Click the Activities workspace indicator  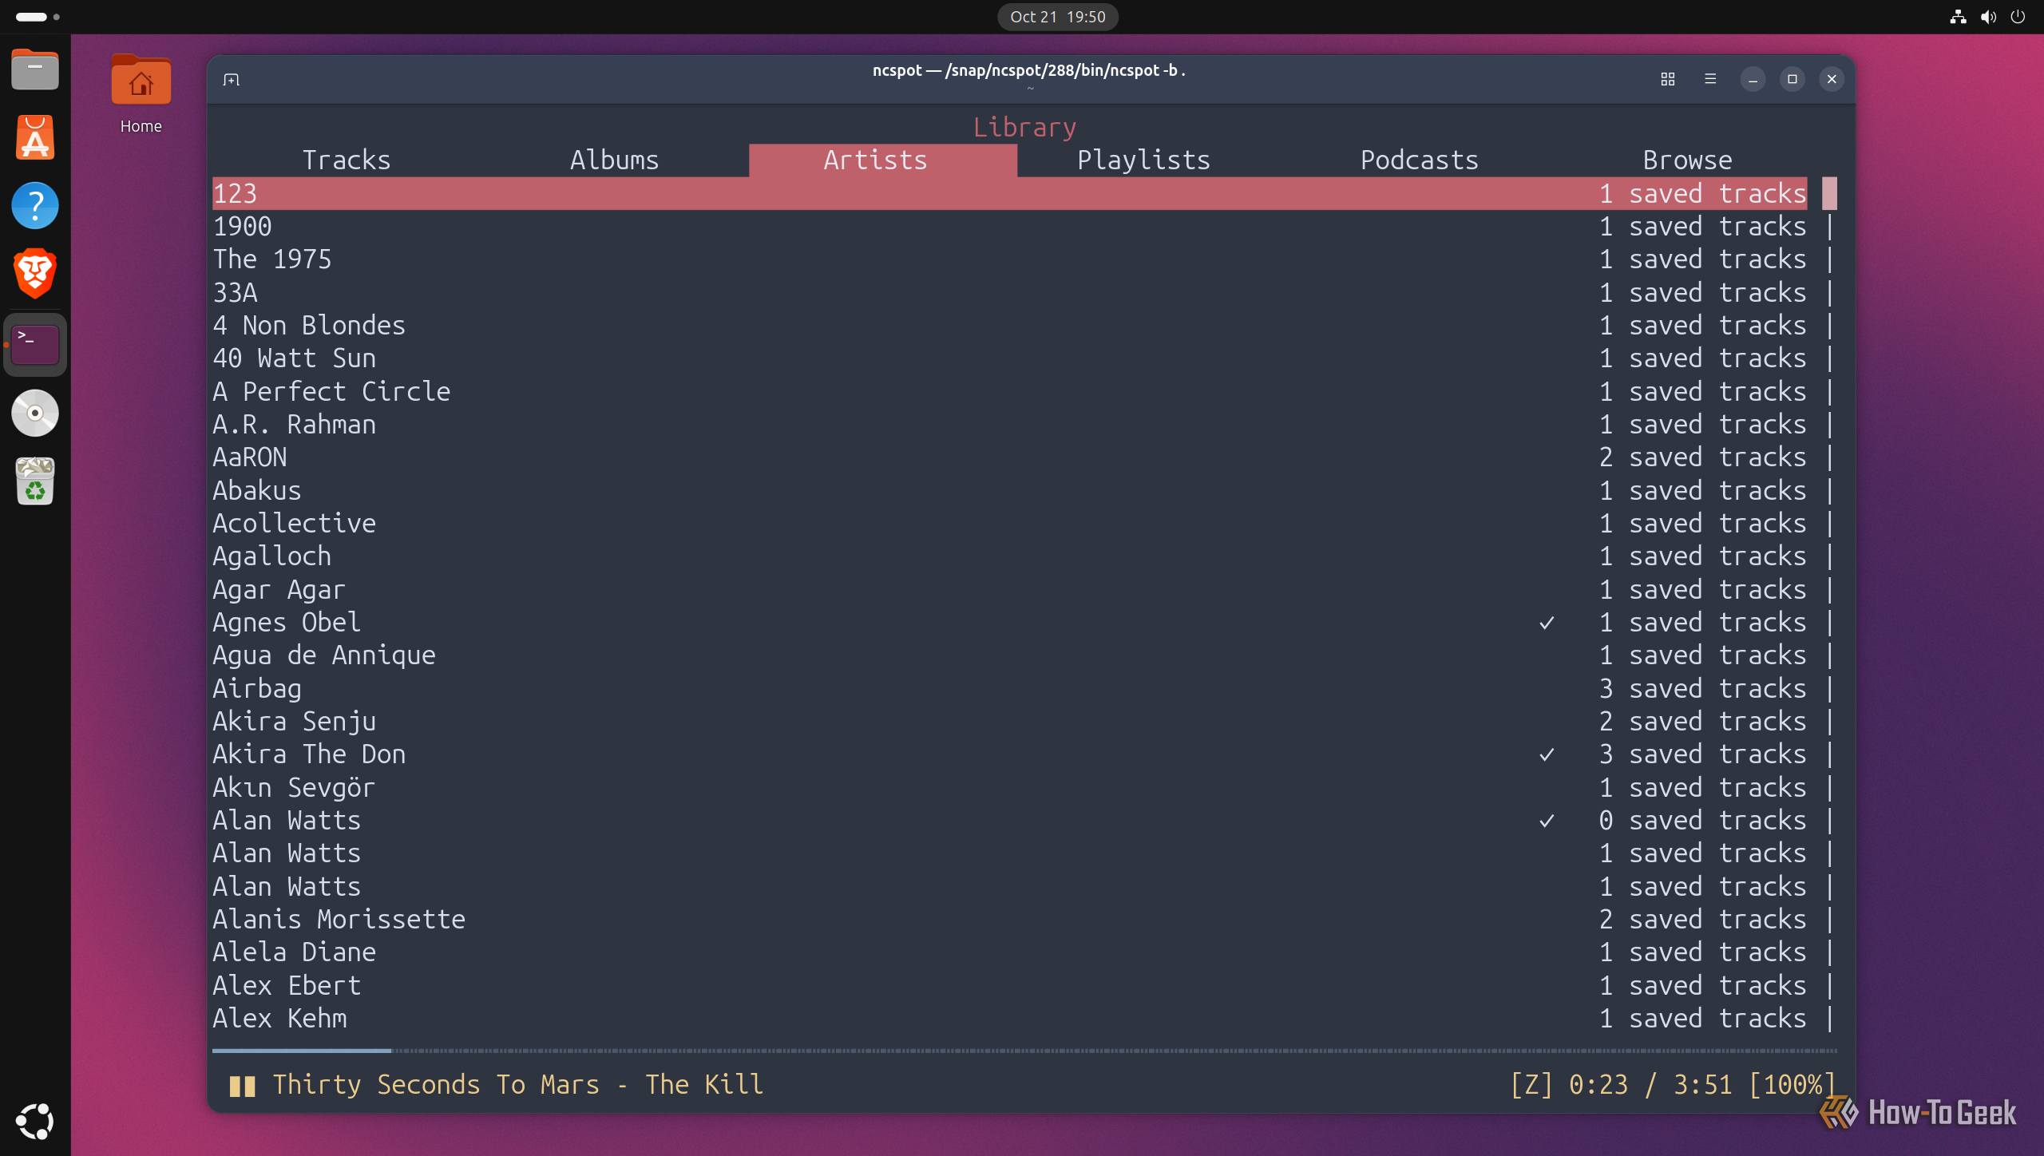pos(37,17)
